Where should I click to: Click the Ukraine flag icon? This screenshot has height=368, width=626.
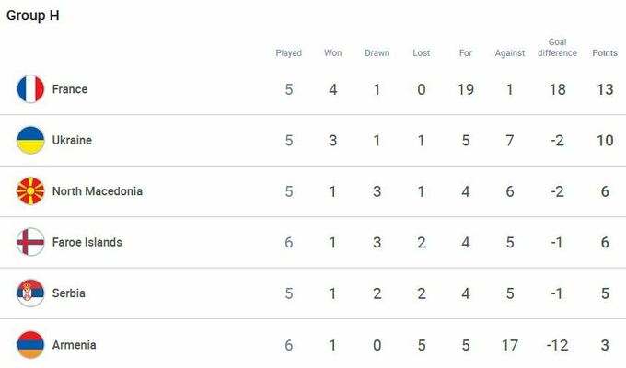coord(30,141)
